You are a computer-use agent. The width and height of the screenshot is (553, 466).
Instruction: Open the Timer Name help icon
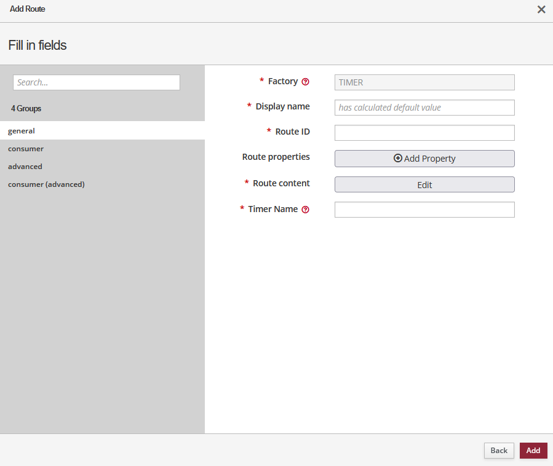(x=305, y=210)
